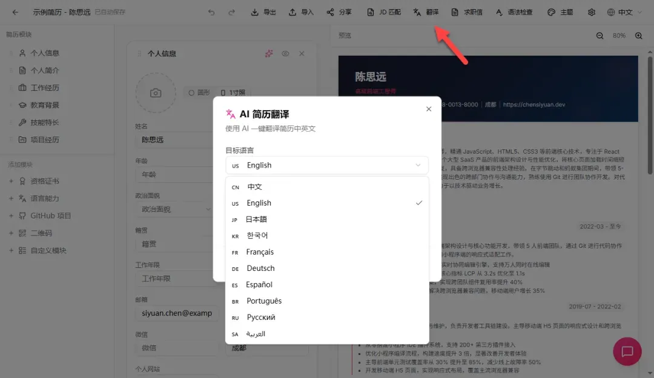Screen dimensions: 654x378
Task: Choose 한국어 as target language
Action: click(327, 235)
